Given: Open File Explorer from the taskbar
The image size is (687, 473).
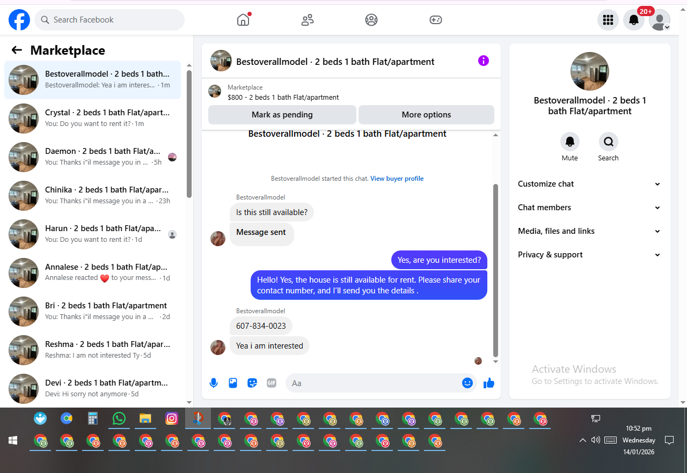Looking at the screenshot, I should click(145, 418).
